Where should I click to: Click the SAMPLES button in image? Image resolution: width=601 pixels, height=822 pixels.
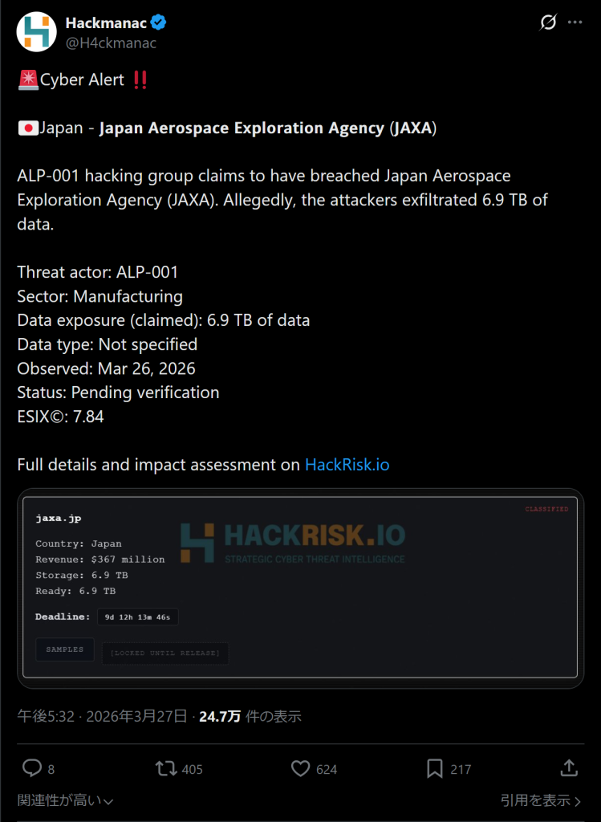tap(65, 649)
